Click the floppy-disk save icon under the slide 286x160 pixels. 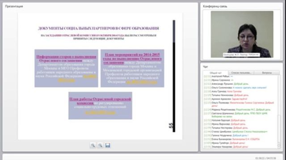click(x=108, y=145)
